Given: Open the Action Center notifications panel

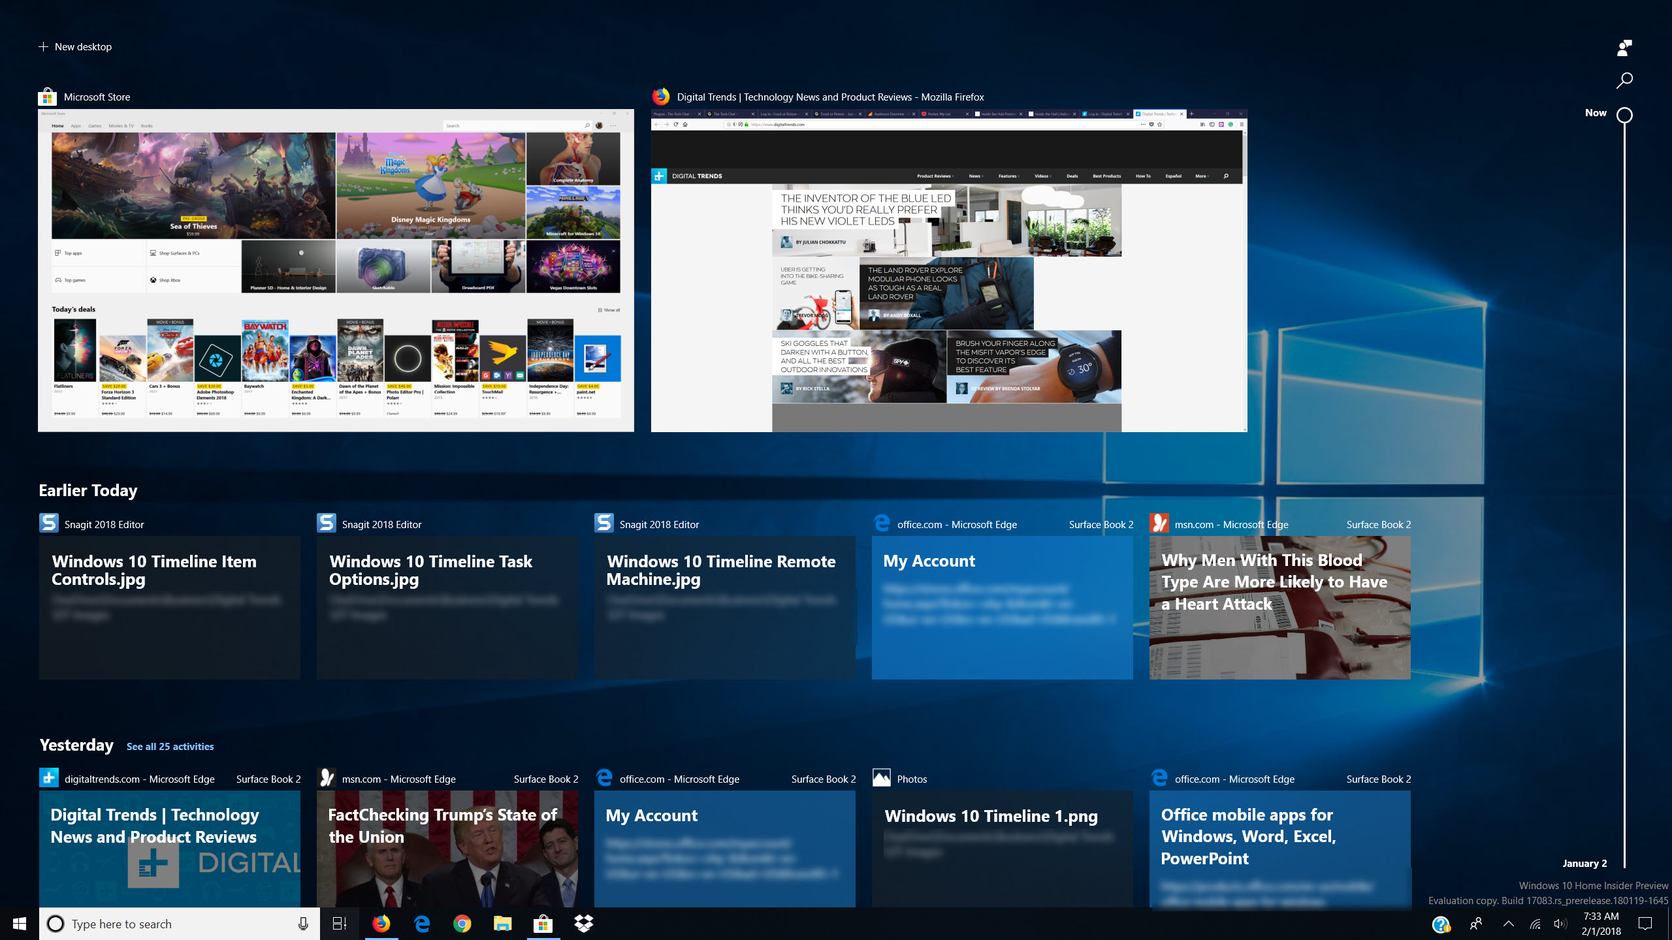Looking at the screenshot, I should (x=1645, y=924).
